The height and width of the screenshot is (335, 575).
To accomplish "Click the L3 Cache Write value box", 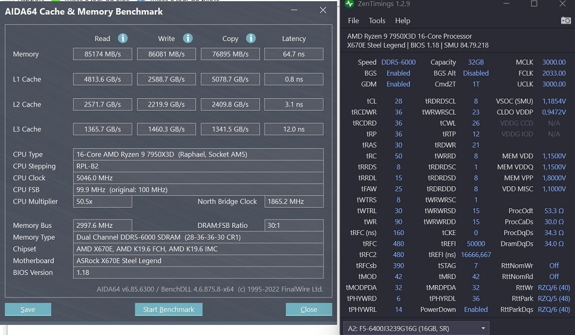I will click(167, 129).
